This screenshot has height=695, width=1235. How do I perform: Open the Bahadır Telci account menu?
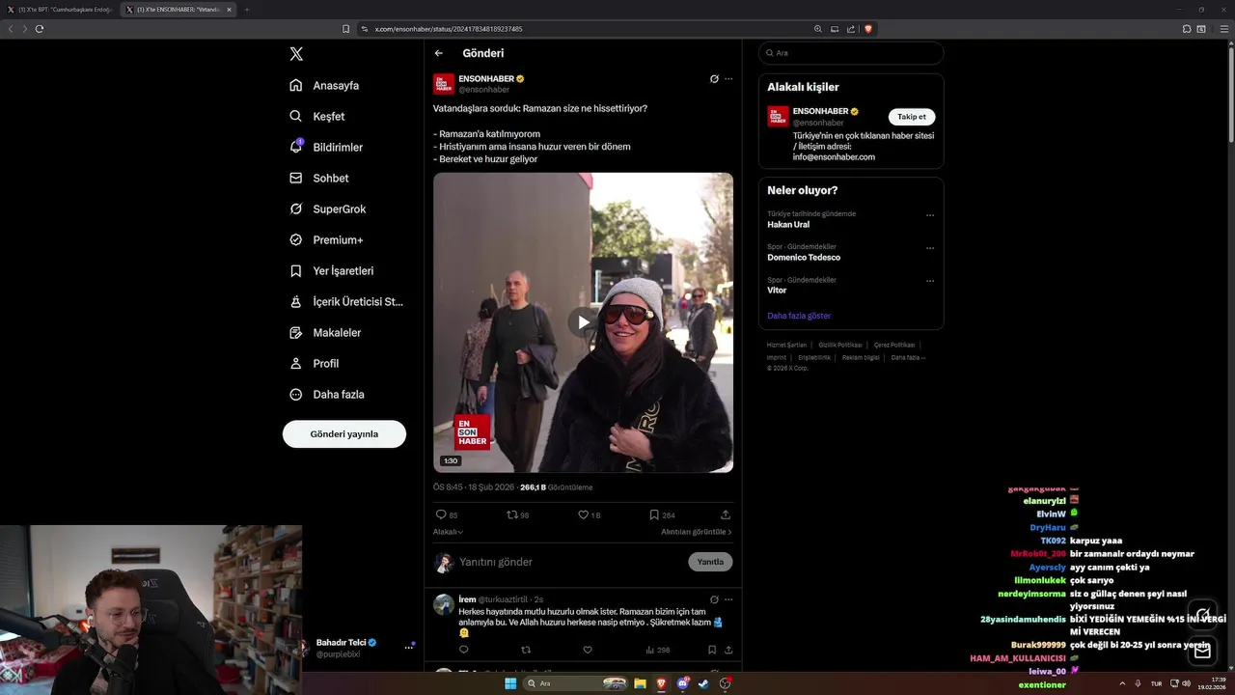[x=408, y=648]
